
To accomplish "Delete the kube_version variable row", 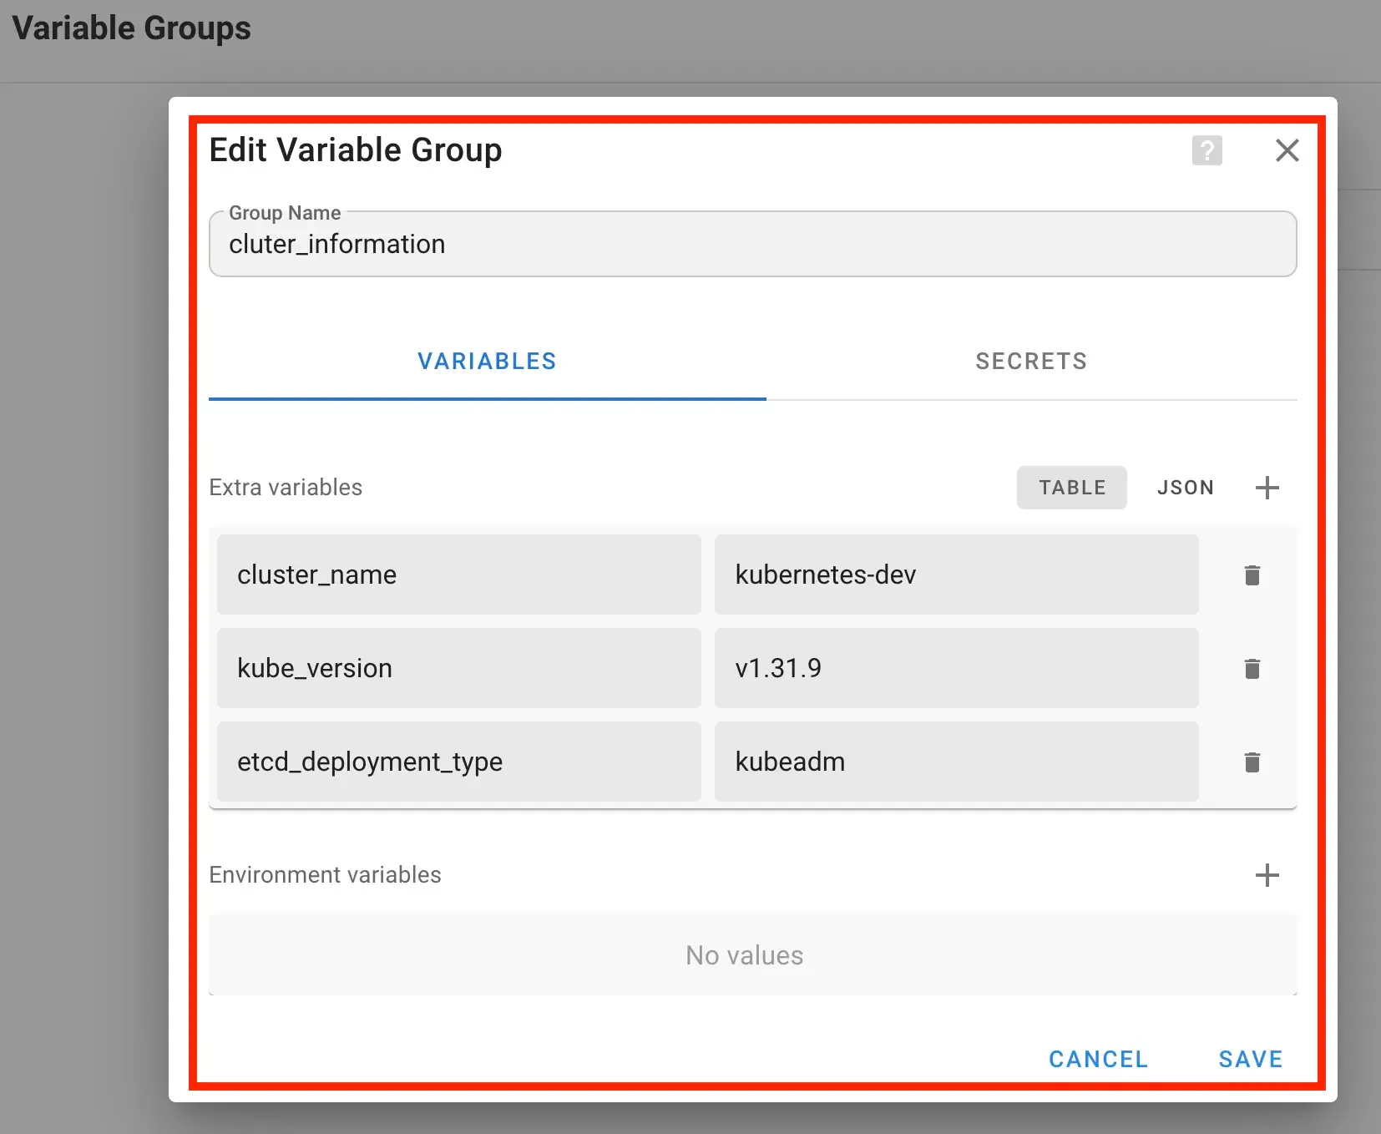I will [x=1251, y=668].
